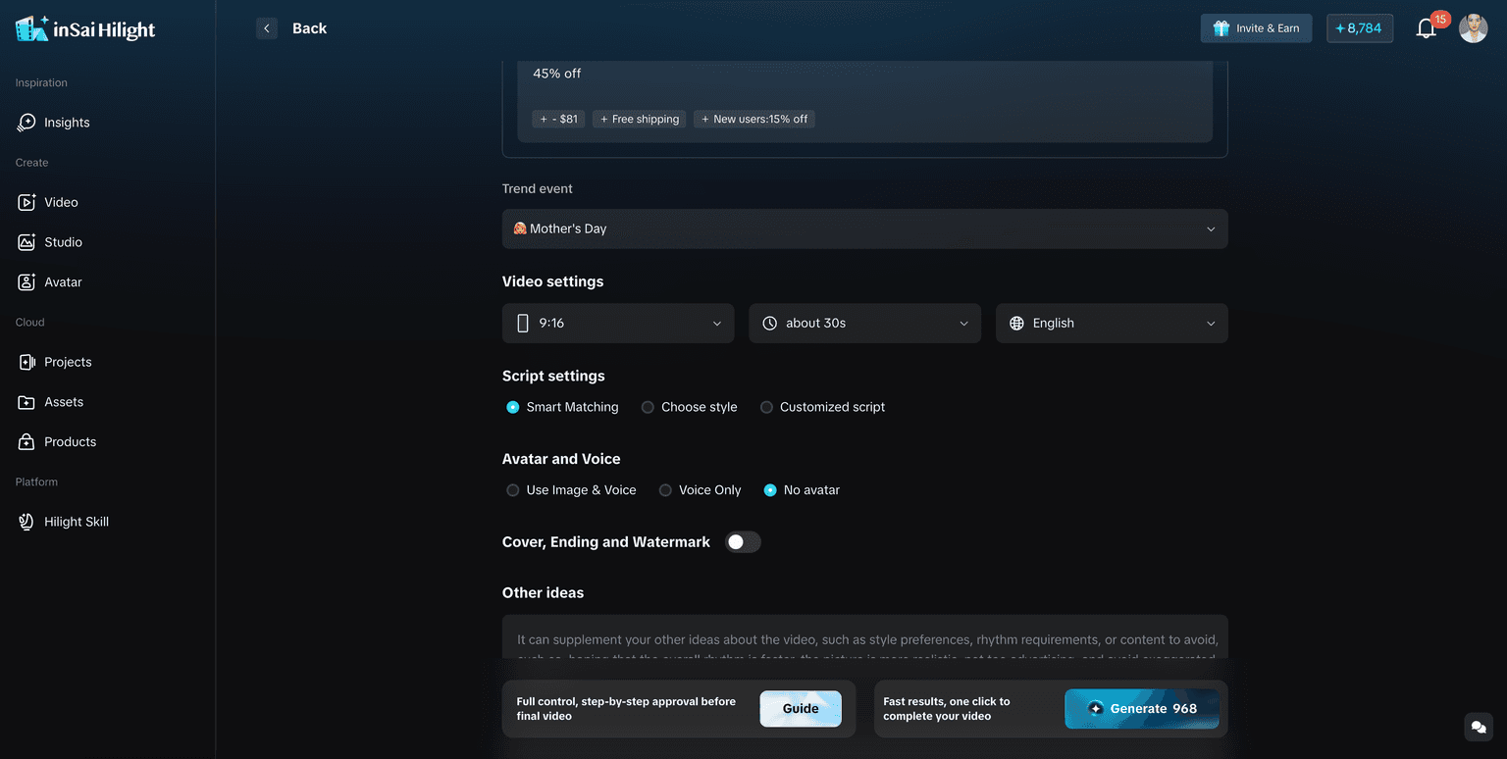Click the Back text link

click(x=309, y=28)
